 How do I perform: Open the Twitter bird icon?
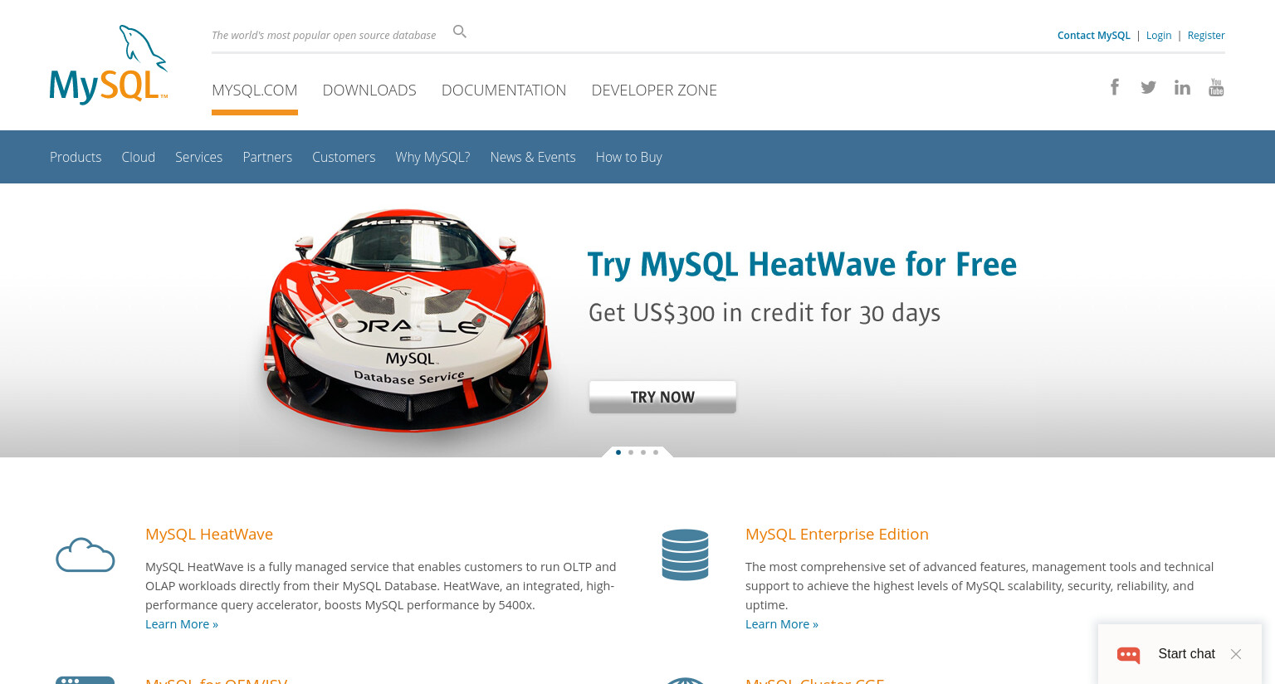[x=1148, y=87]
